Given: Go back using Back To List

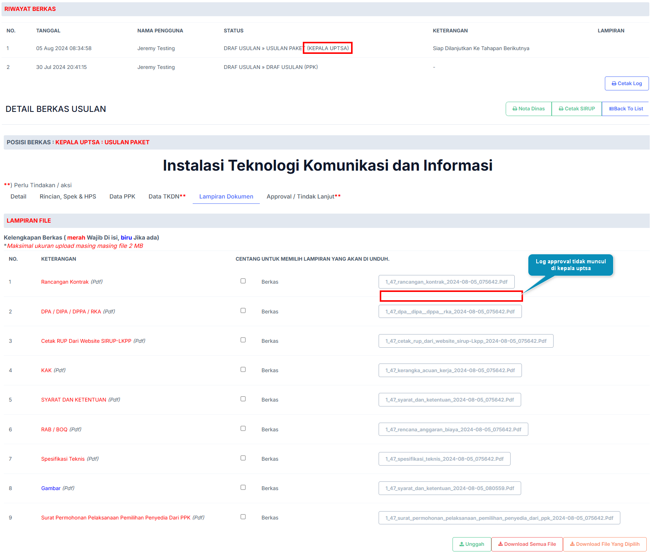Looking at the screenshot, I should pyautogui.click(x=626, y=109).
